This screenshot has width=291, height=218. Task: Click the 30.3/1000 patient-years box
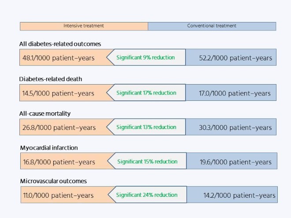pos(231,127)
